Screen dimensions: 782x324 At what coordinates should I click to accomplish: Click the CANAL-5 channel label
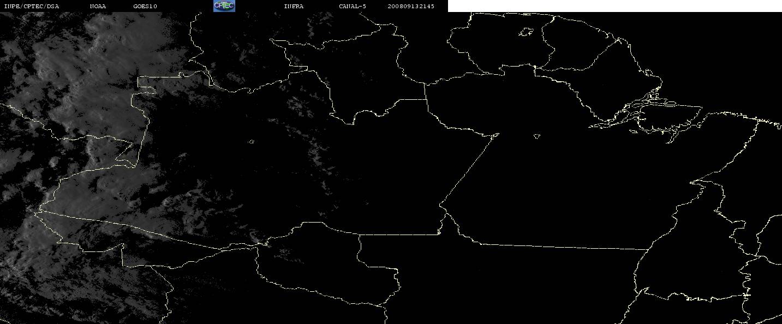(x=353, y=6)
